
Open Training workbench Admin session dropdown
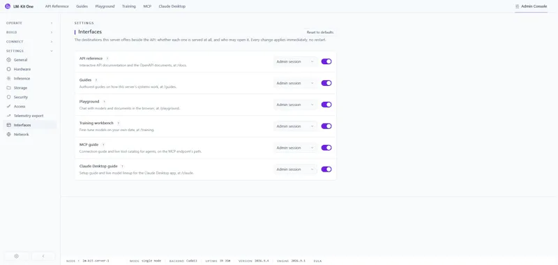click(295, 126)
